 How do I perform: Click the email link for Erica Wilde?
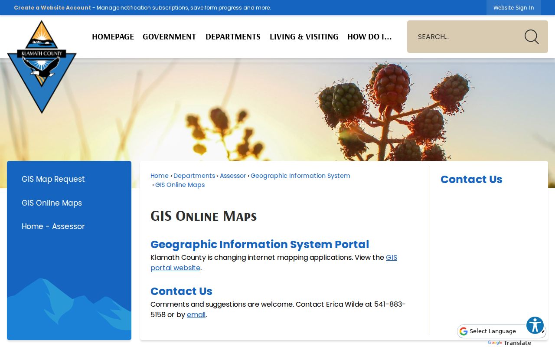coord(196,315)
